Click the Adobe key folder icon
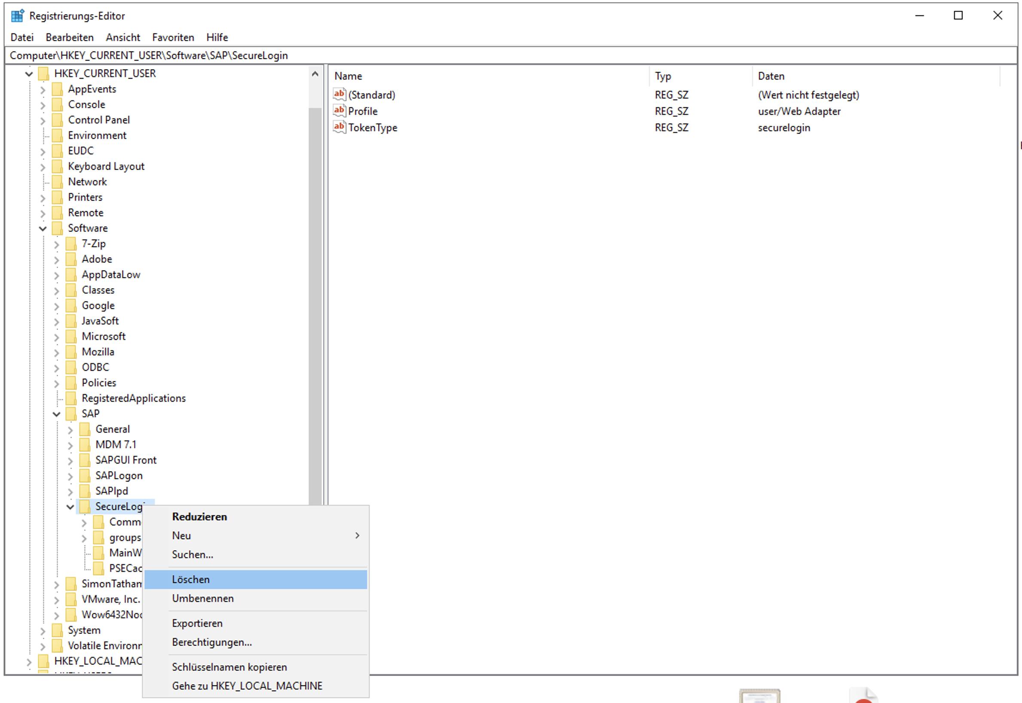The height and width of the screenshot is (703, 1022). 71,259
